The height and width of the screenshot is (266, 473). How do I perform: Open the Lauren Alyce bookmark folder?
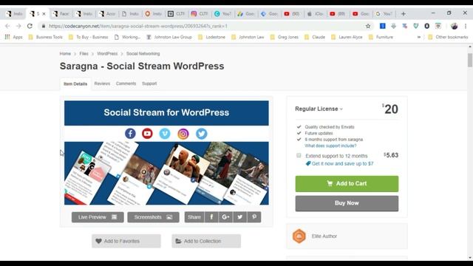(x=347, y=37)
